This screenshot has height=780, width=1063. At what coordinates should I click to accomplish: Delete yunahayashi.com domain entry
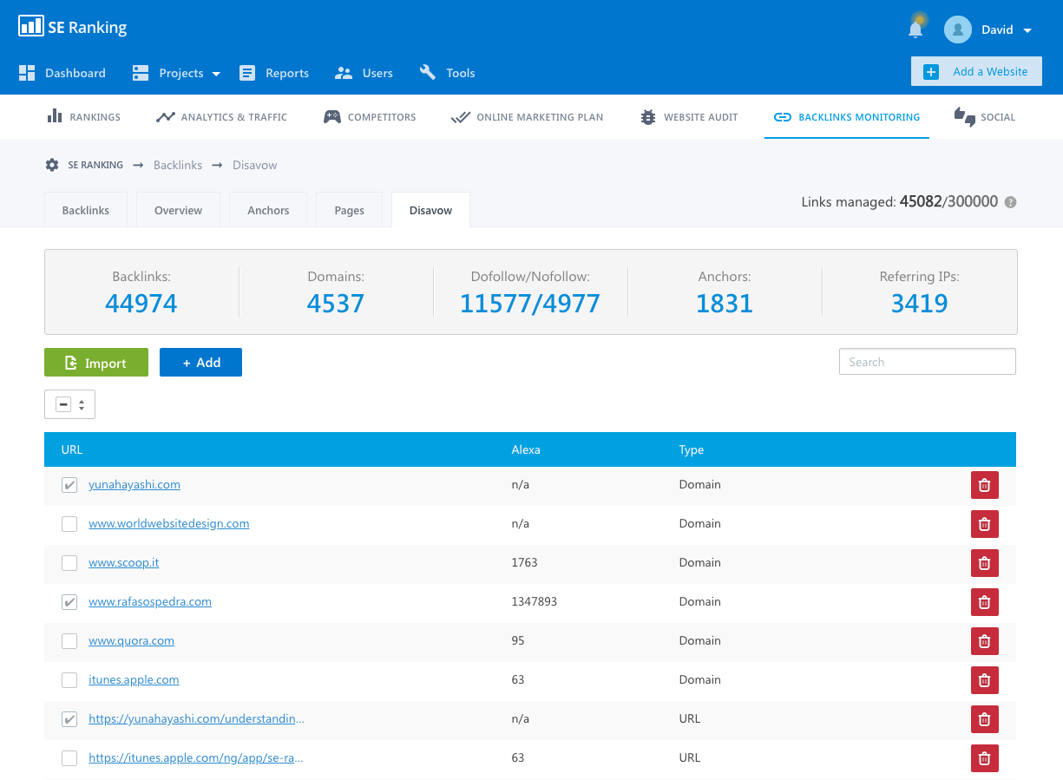tap(984, 485)
